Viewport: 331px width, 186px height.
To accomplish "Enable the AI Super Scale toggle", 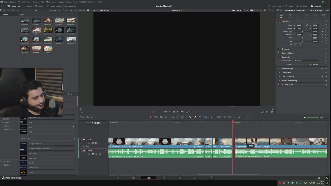I will click(279, 84).
